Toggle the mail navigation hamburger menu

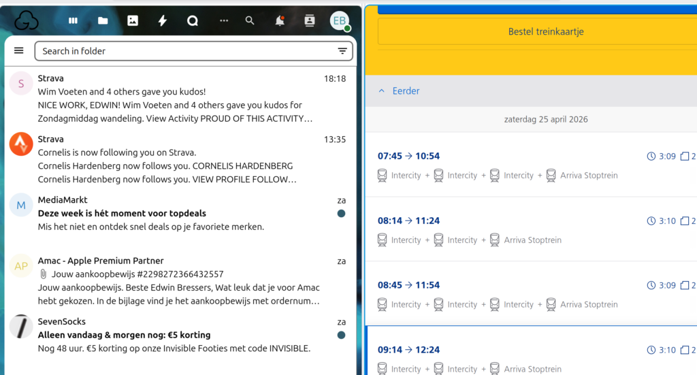tap(19, 51)
